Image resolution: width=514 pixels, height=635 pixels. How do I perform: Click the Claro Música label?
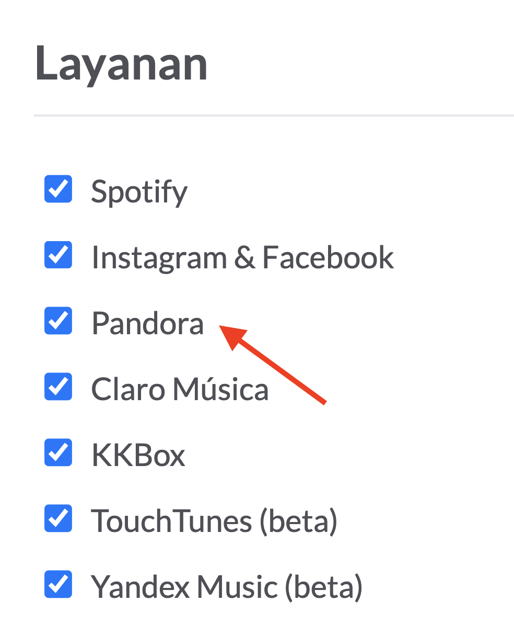(180, 389)
